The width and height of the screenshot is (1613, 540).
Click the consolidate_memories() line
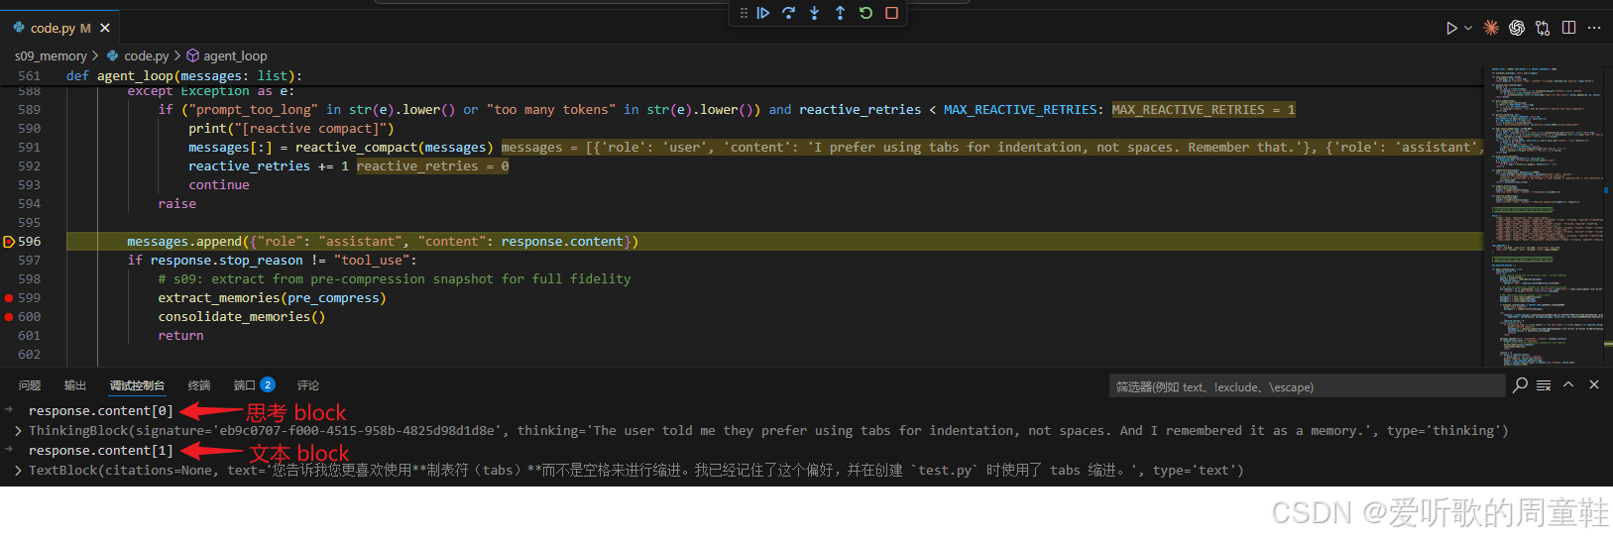pos(241,316)
